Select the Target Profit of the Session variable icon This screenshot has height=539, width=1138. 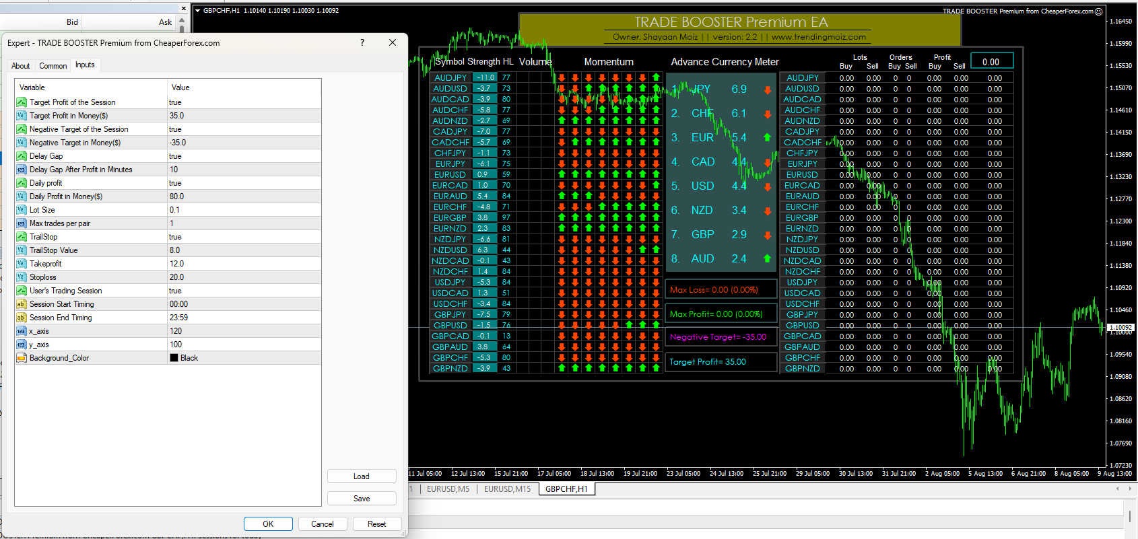click(x=22, y=102)
